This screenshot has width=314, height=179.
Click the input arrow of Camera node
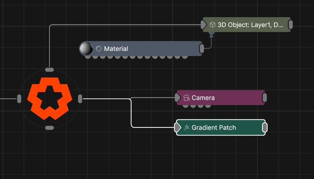[178, 98]
